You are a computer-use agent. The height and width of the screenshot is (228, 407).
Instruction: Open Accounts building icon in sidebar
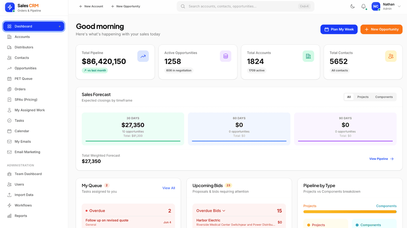tap(9, 37)
